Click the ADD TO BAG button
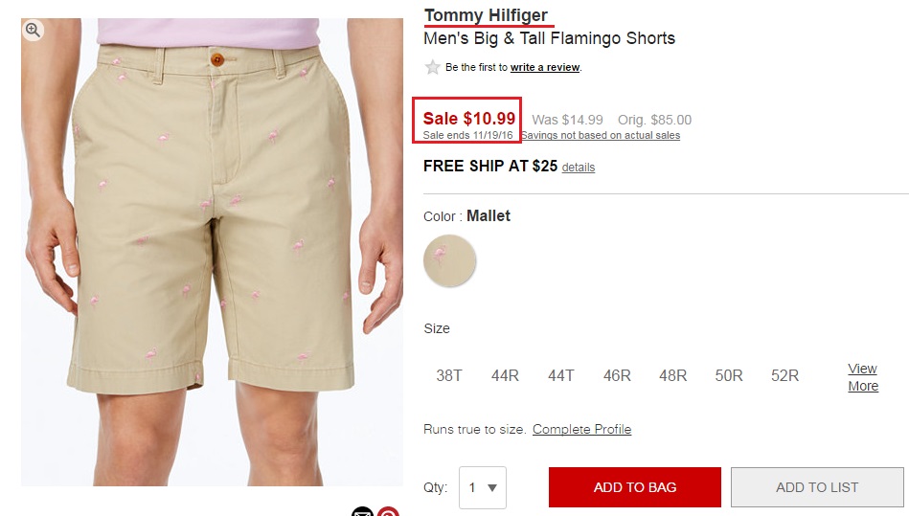 (635, 487)
